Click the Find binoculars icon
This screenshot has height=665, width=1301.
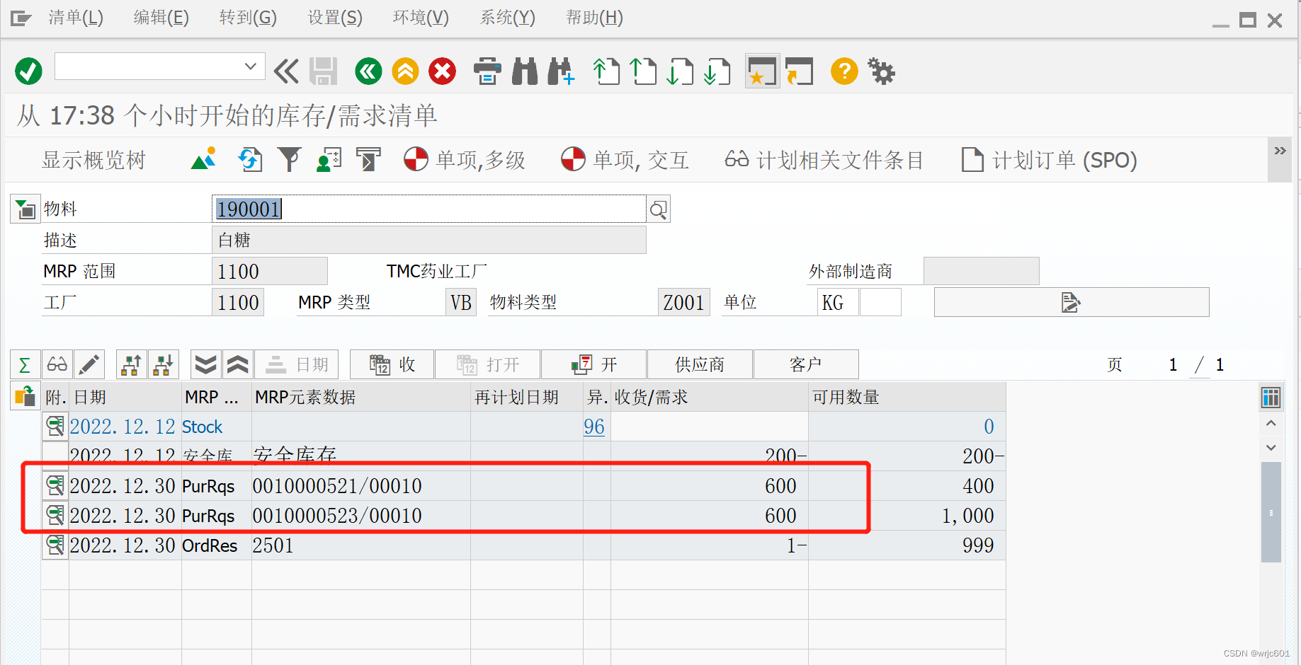click(x=525, y=71)
